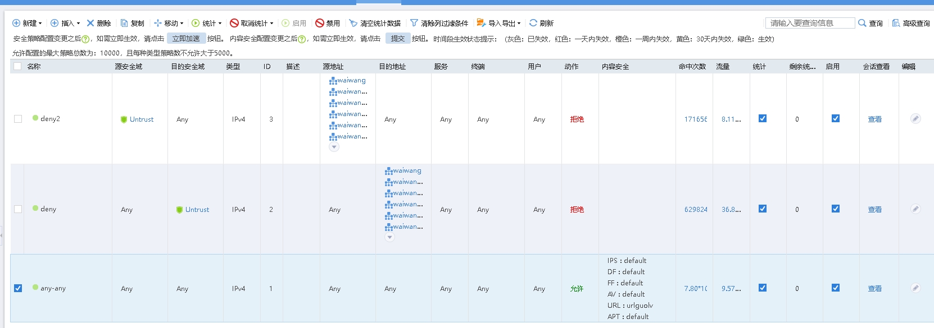Toggle the 统计 checkbox for deny

pyautogui.click(x=763, y=209)
